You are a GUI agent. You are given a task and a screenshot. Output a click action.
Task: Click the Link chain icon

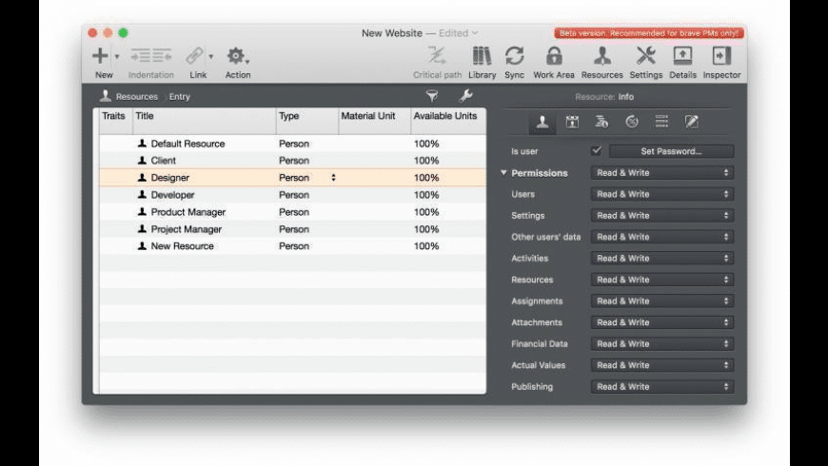tap(195, 56)
